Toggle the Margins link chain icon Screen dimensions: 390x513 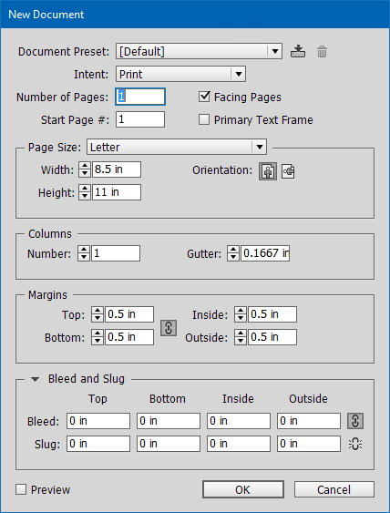pyautogui.click(x=169, y=328)
